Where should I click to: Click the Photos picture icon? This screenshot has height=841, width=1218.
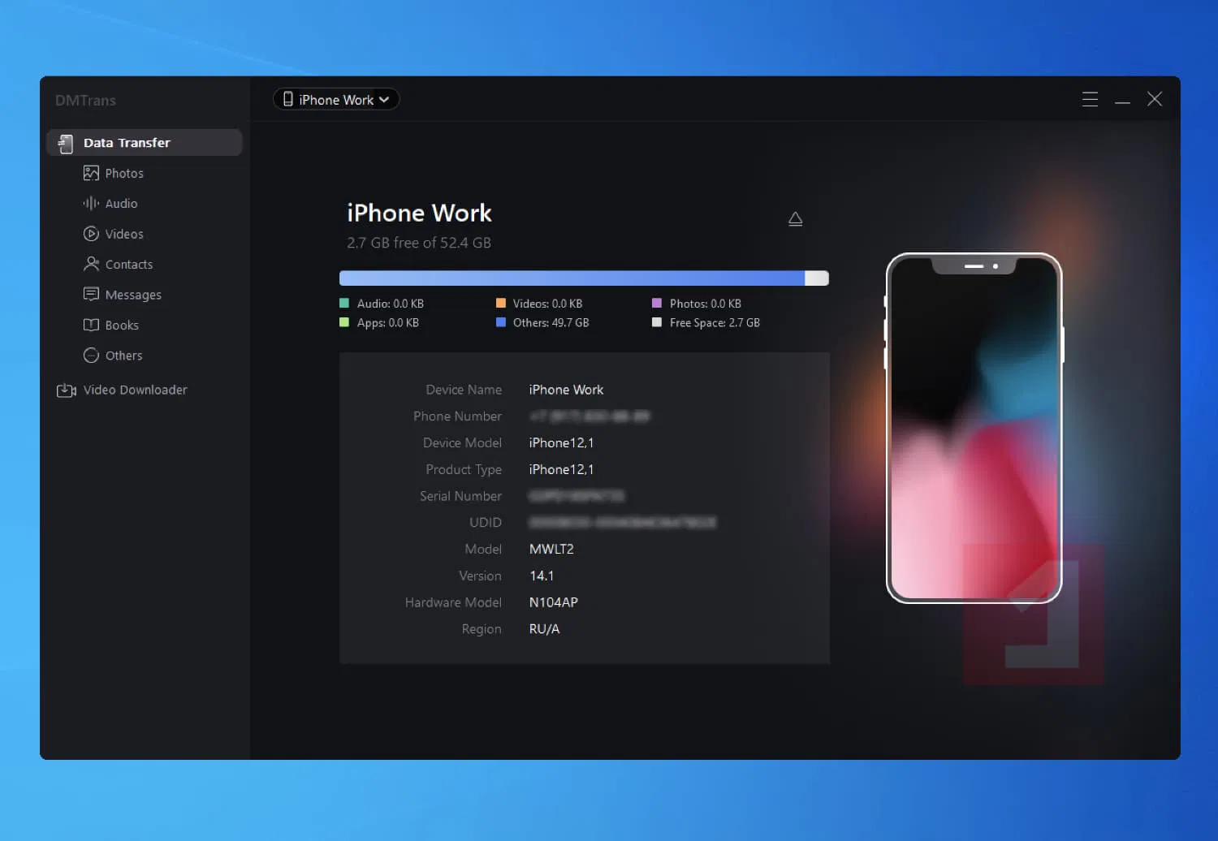[x=91, y=173]
